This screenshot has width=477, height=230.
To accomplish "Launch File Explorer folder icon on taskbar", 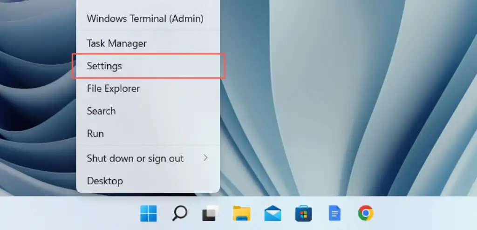I will click(242, 214).
